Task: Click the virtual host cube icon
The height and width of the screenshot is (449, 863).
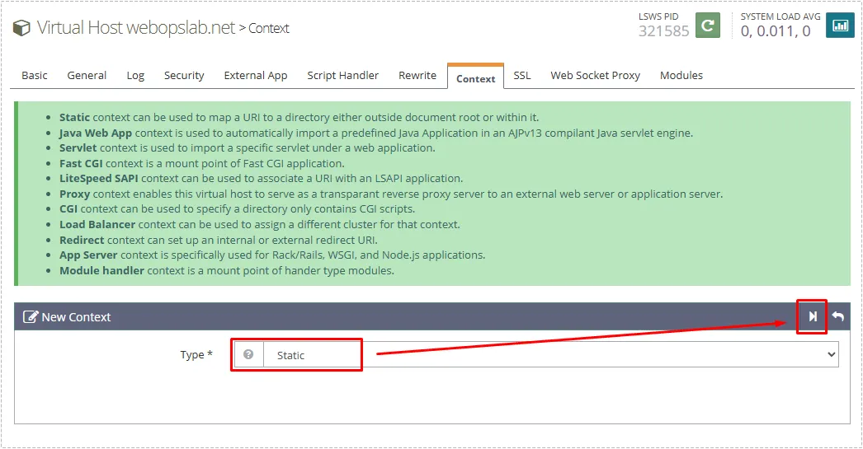Action: [21, 28]
